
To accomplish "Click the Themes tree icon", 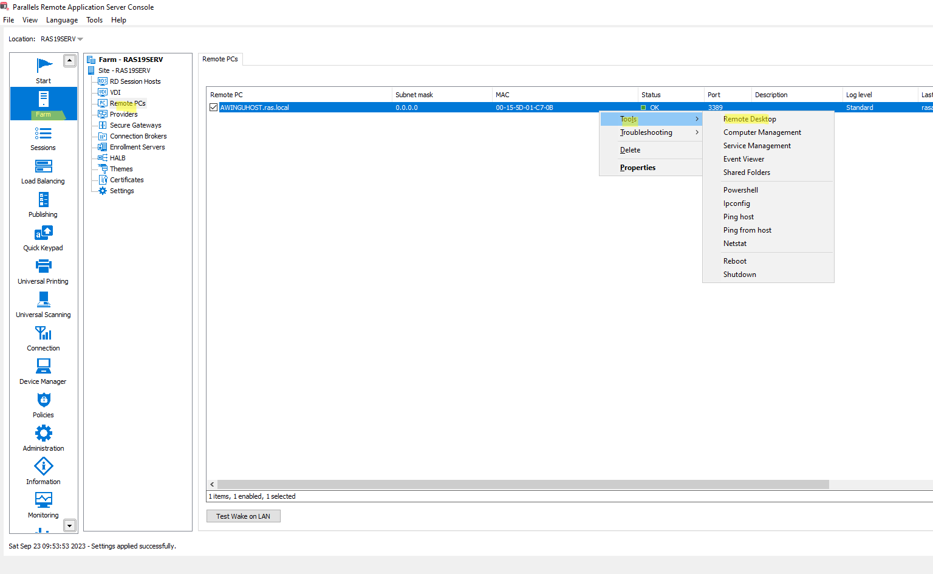I will click(x=103, y=169).
